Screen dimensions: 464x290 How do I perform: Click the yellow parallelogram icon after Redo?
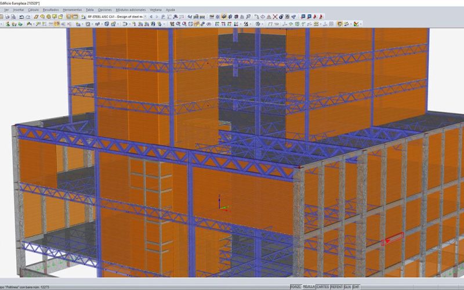tap(36, 17)
